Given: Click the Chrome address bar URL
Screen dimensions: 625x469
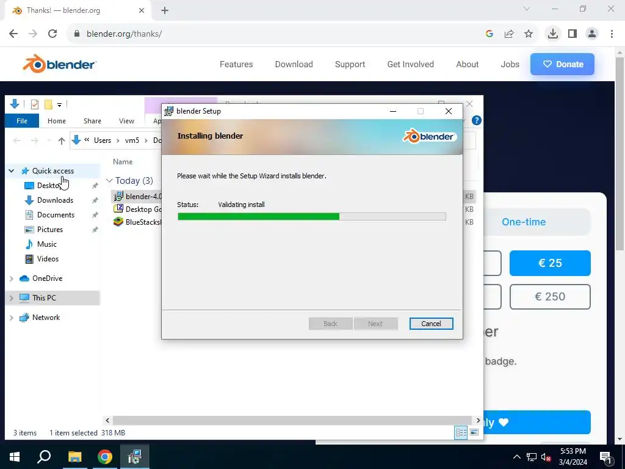Looking at the screenshot, I should point(124,34).
